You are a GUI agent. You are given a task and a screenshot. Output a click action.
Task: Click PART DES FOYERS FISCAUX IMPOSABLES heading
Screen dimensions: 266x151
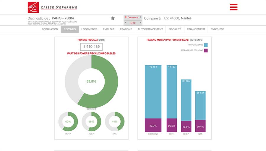point(91,53)
